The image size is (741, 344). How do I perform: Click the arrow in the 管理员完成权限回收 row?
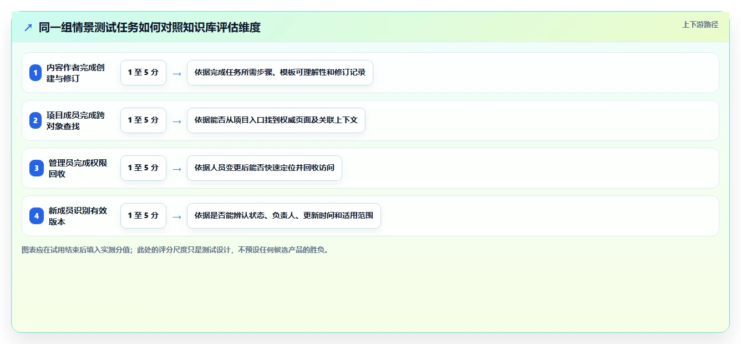pyautogui.click(x=177, y=169)
